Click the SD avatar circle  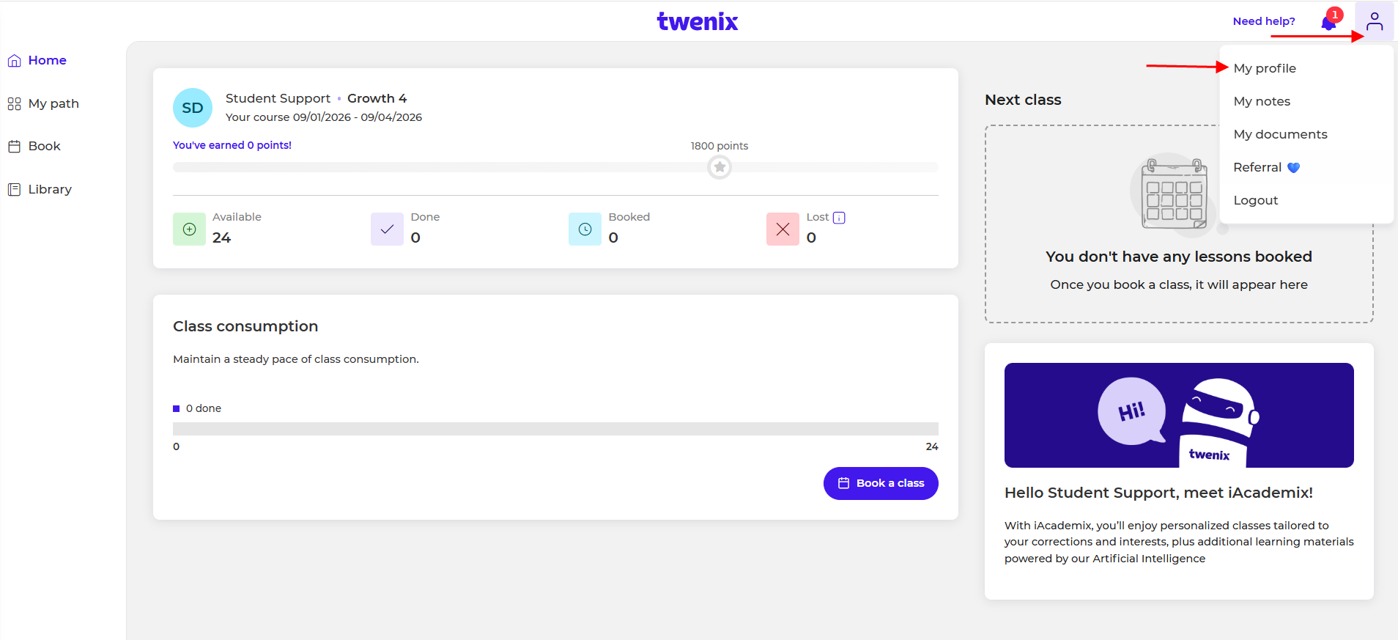click(x=193, y=108)
